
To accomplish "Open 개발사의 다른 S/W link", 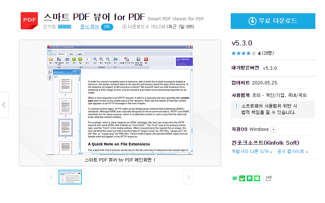I will point(252,152).
